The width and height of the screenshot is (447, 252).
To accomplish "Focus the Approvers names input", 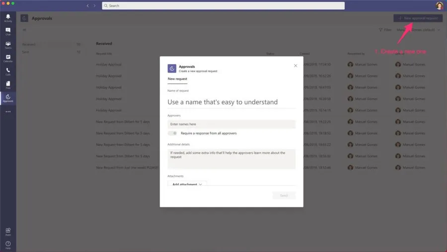I will point(231,124).
